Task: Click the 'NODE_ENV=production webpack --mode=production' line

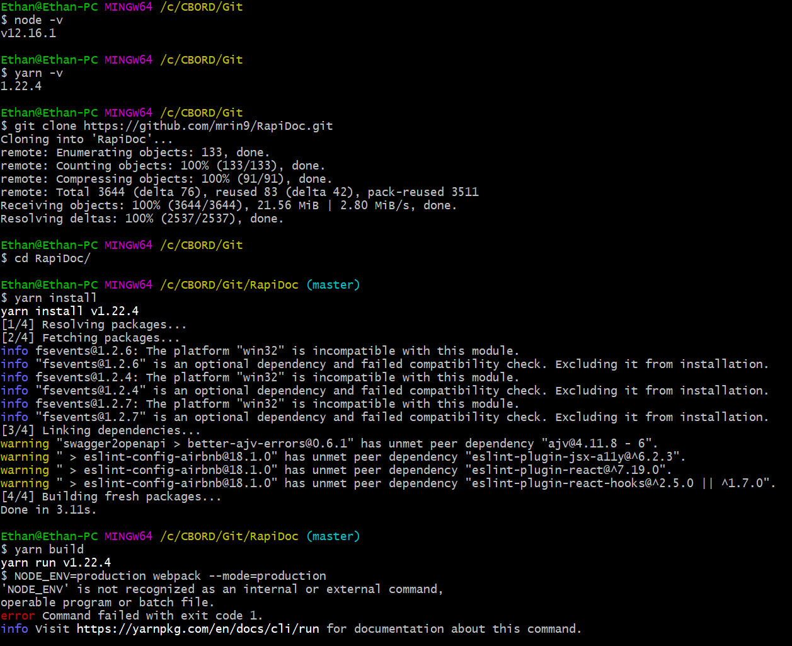Action: [164, 576]
